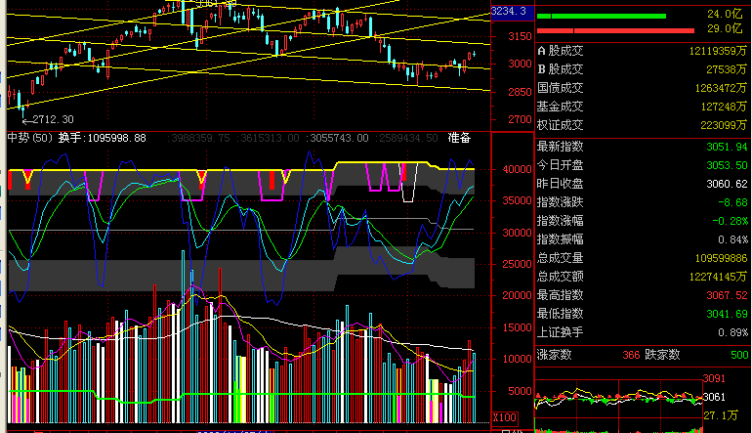Screen dimensions: 752x433
Task: Select the 20000 indicator axis label
Action: pyautogui.click(x=517, y=296)
